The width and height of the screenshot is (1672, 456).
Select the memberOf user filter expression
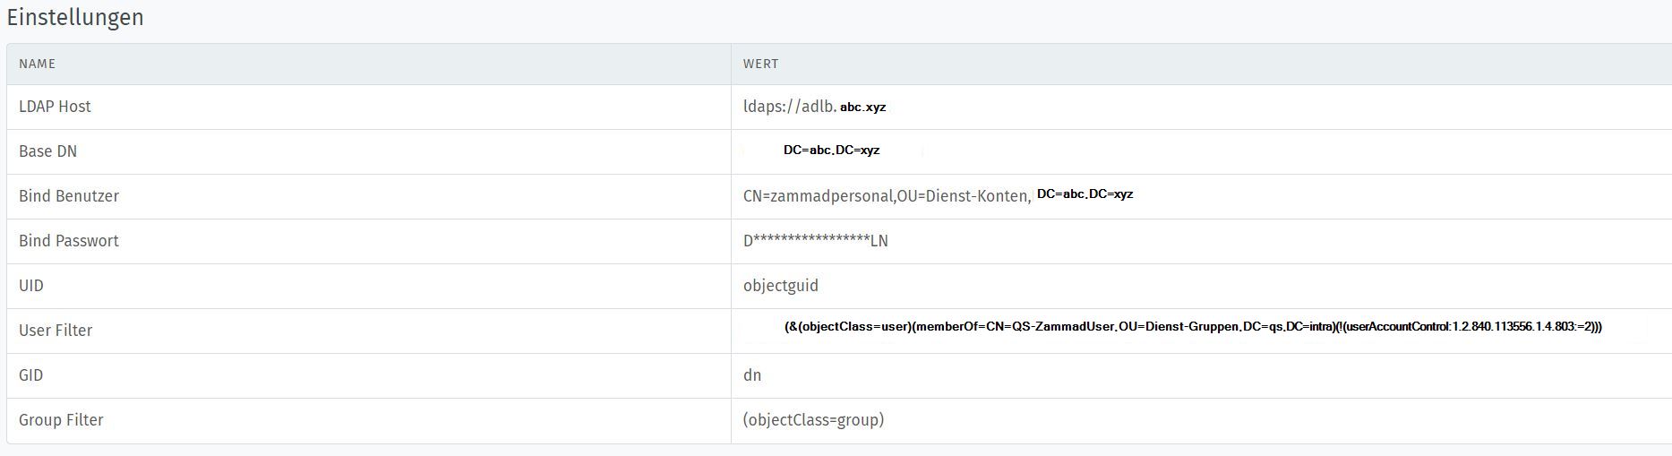pyautogui.click(x=1193, y=327)
